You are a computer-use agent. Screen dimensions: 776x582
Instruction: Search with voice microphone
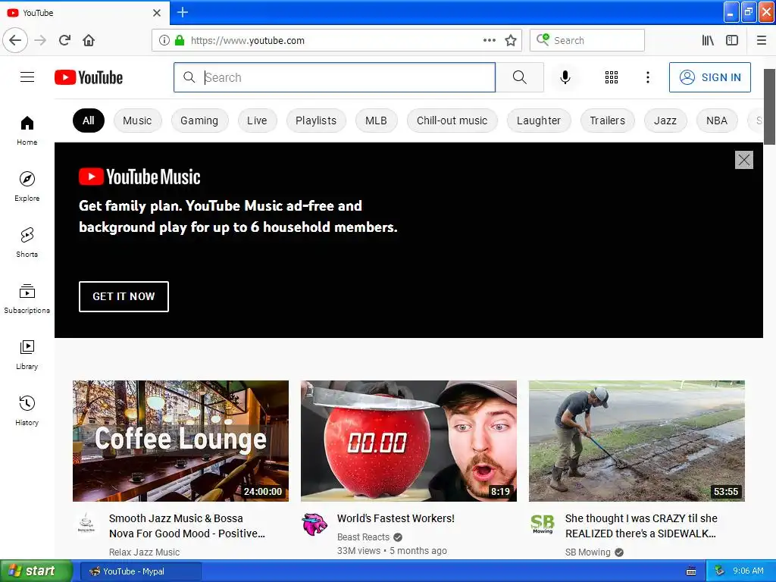coord(565,77)
